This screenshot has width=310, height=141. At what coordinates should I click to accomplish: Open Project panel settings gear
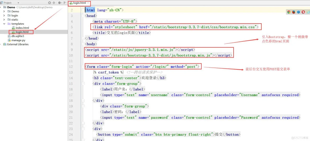pos(59,3)
